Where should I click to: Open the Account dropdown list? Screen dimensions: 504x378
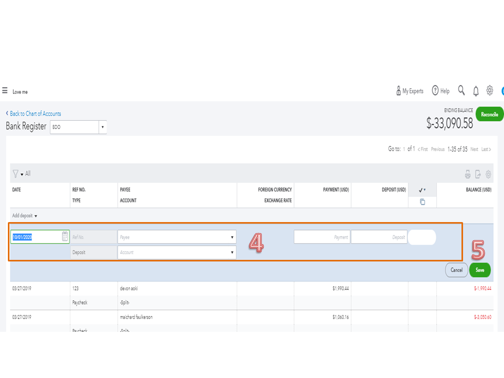[x=232, y=253]
